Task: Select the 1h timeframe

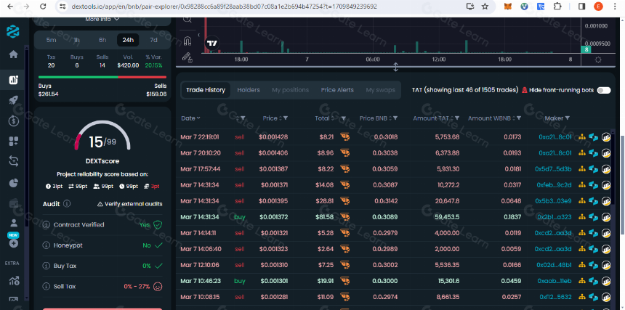Action: pos(76,40)
